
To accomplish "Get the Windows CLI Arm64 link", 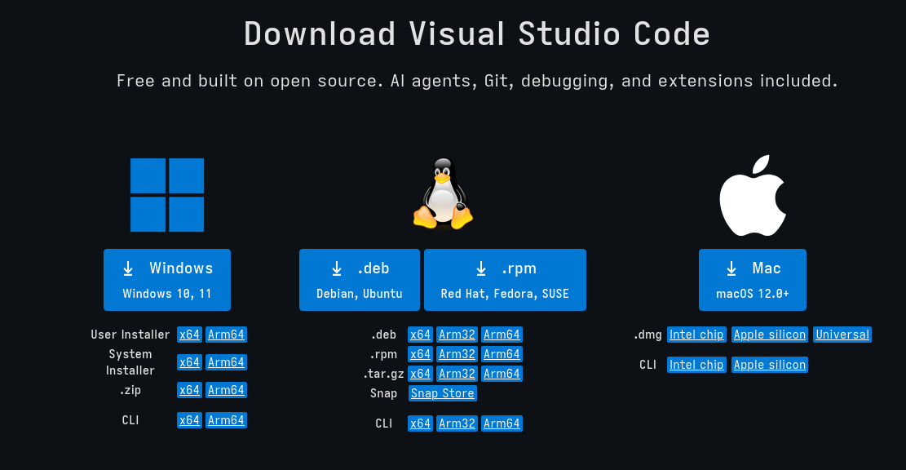I will tap(226, 420).
